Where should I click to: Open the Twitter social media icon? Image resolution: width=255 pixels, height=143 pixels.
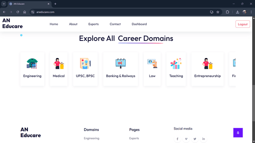click(195, 139)
